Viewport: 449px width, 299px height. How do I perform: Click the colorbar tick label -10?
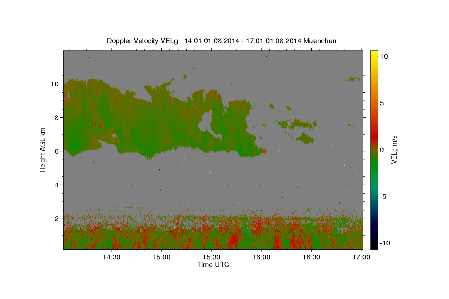click(x=385, y=243)
